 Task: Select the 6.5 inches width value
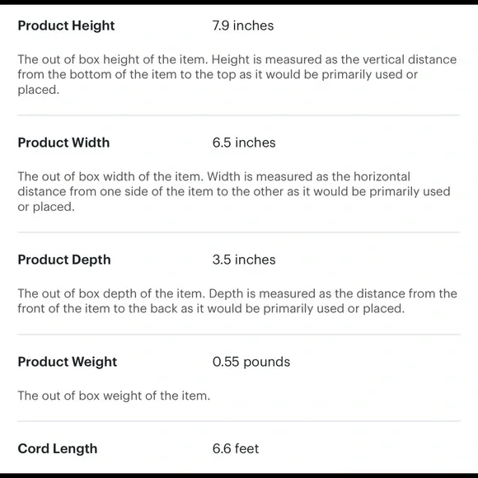244,143
